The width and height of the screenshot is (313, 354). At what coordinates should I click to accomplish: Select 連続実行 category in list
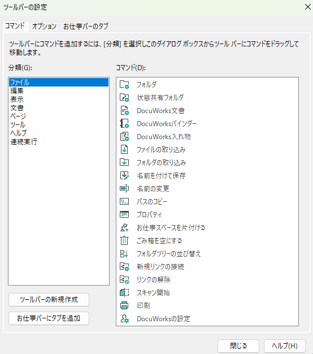(x=59, y=142)
